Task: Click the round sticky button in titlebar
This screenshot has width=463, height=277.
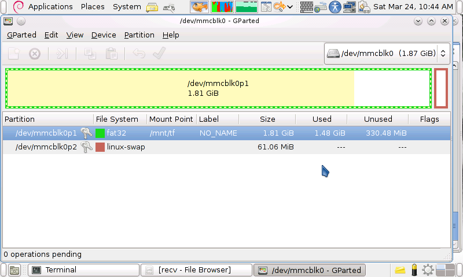Action: (x=21, y=21)
